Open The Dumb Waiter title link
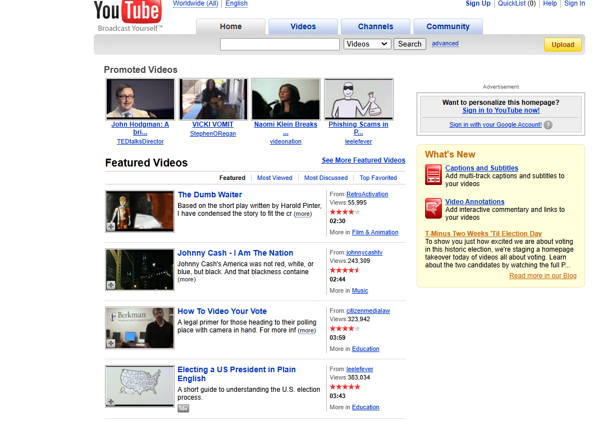This screenshot has width=593, height=421. tap(210, 195)
